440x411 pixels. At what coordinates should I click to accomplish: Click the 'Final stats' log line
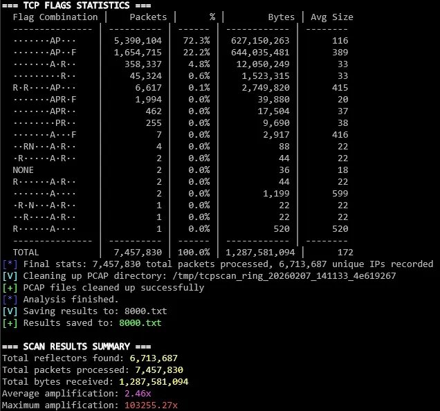217,264
